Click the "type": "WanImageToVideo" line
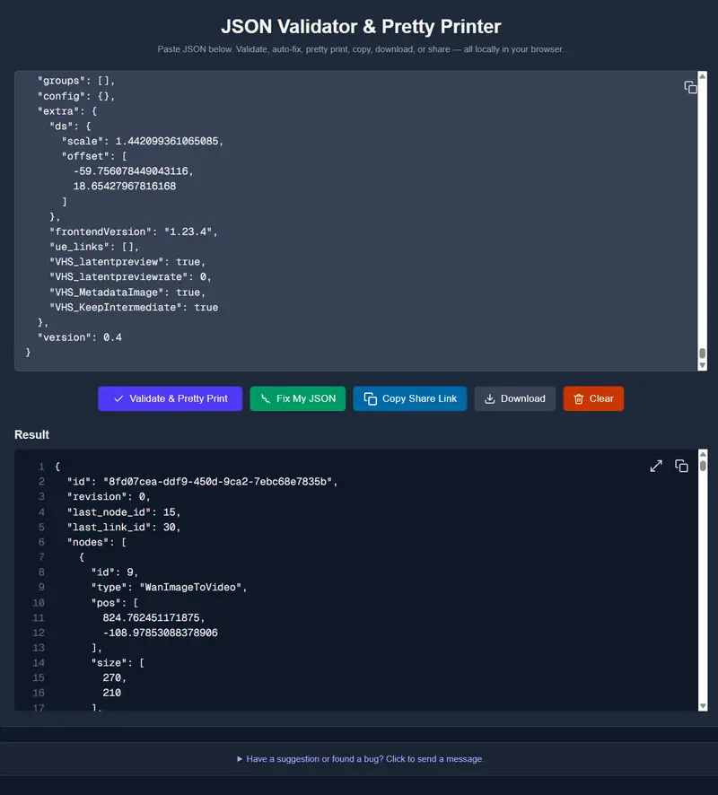The width and height of the screenshot is (718, 795). click(170, 587)
